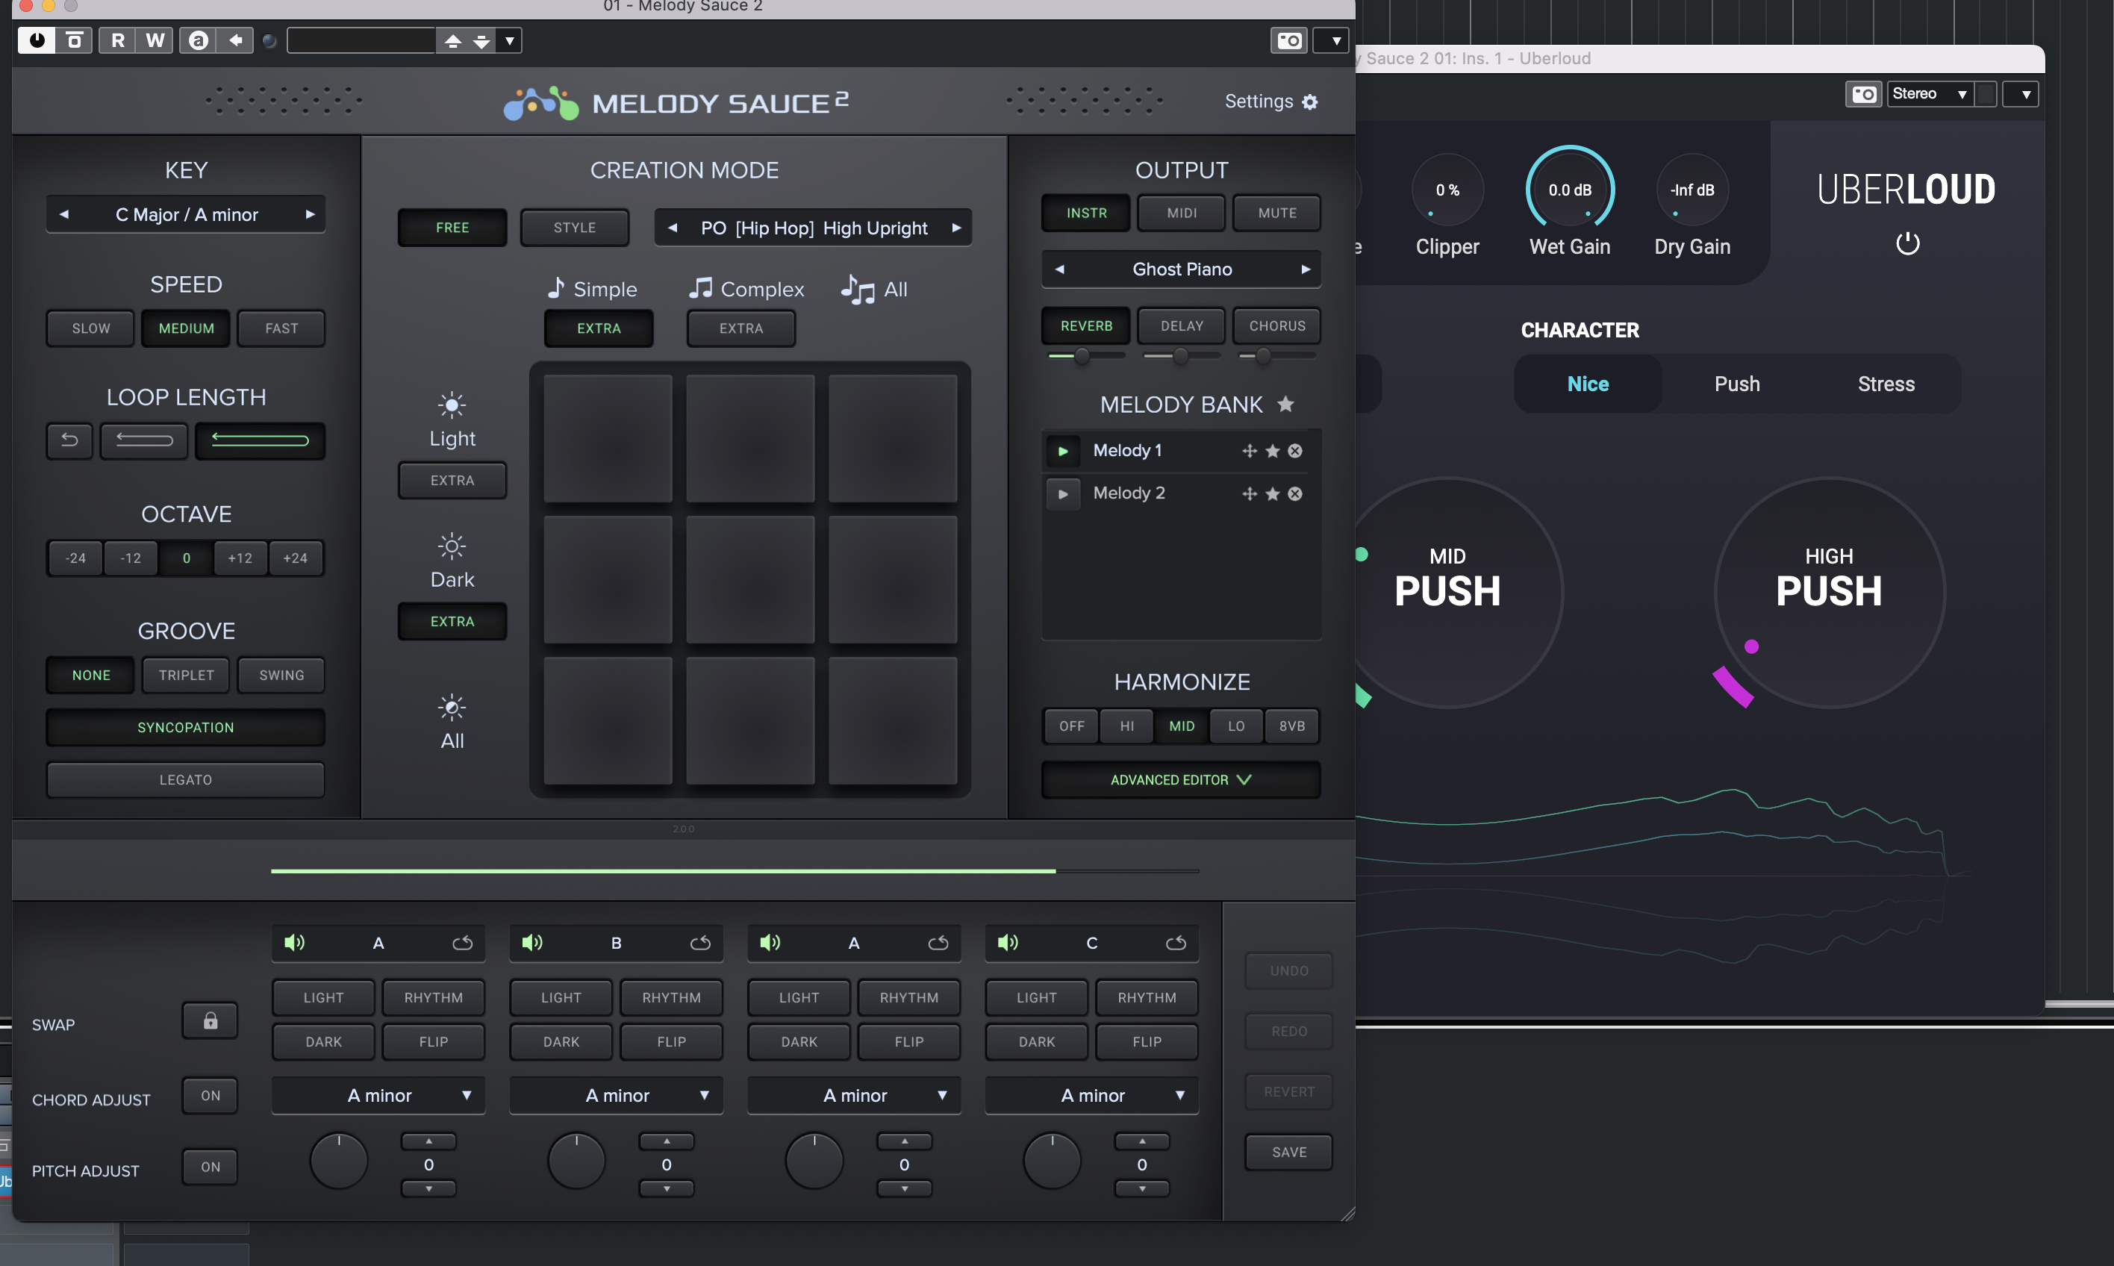Mute first section A speaker icon
The height and width of the screenshot is (1266, 2114).
coord(294,942)
